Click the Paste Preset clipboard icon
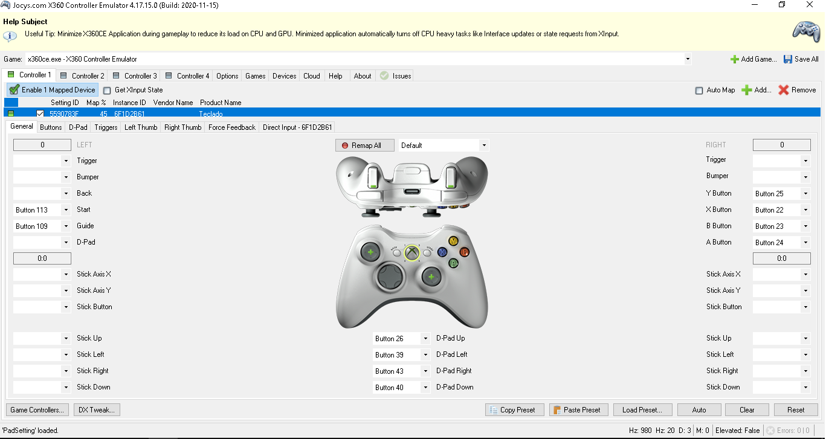 557,410
